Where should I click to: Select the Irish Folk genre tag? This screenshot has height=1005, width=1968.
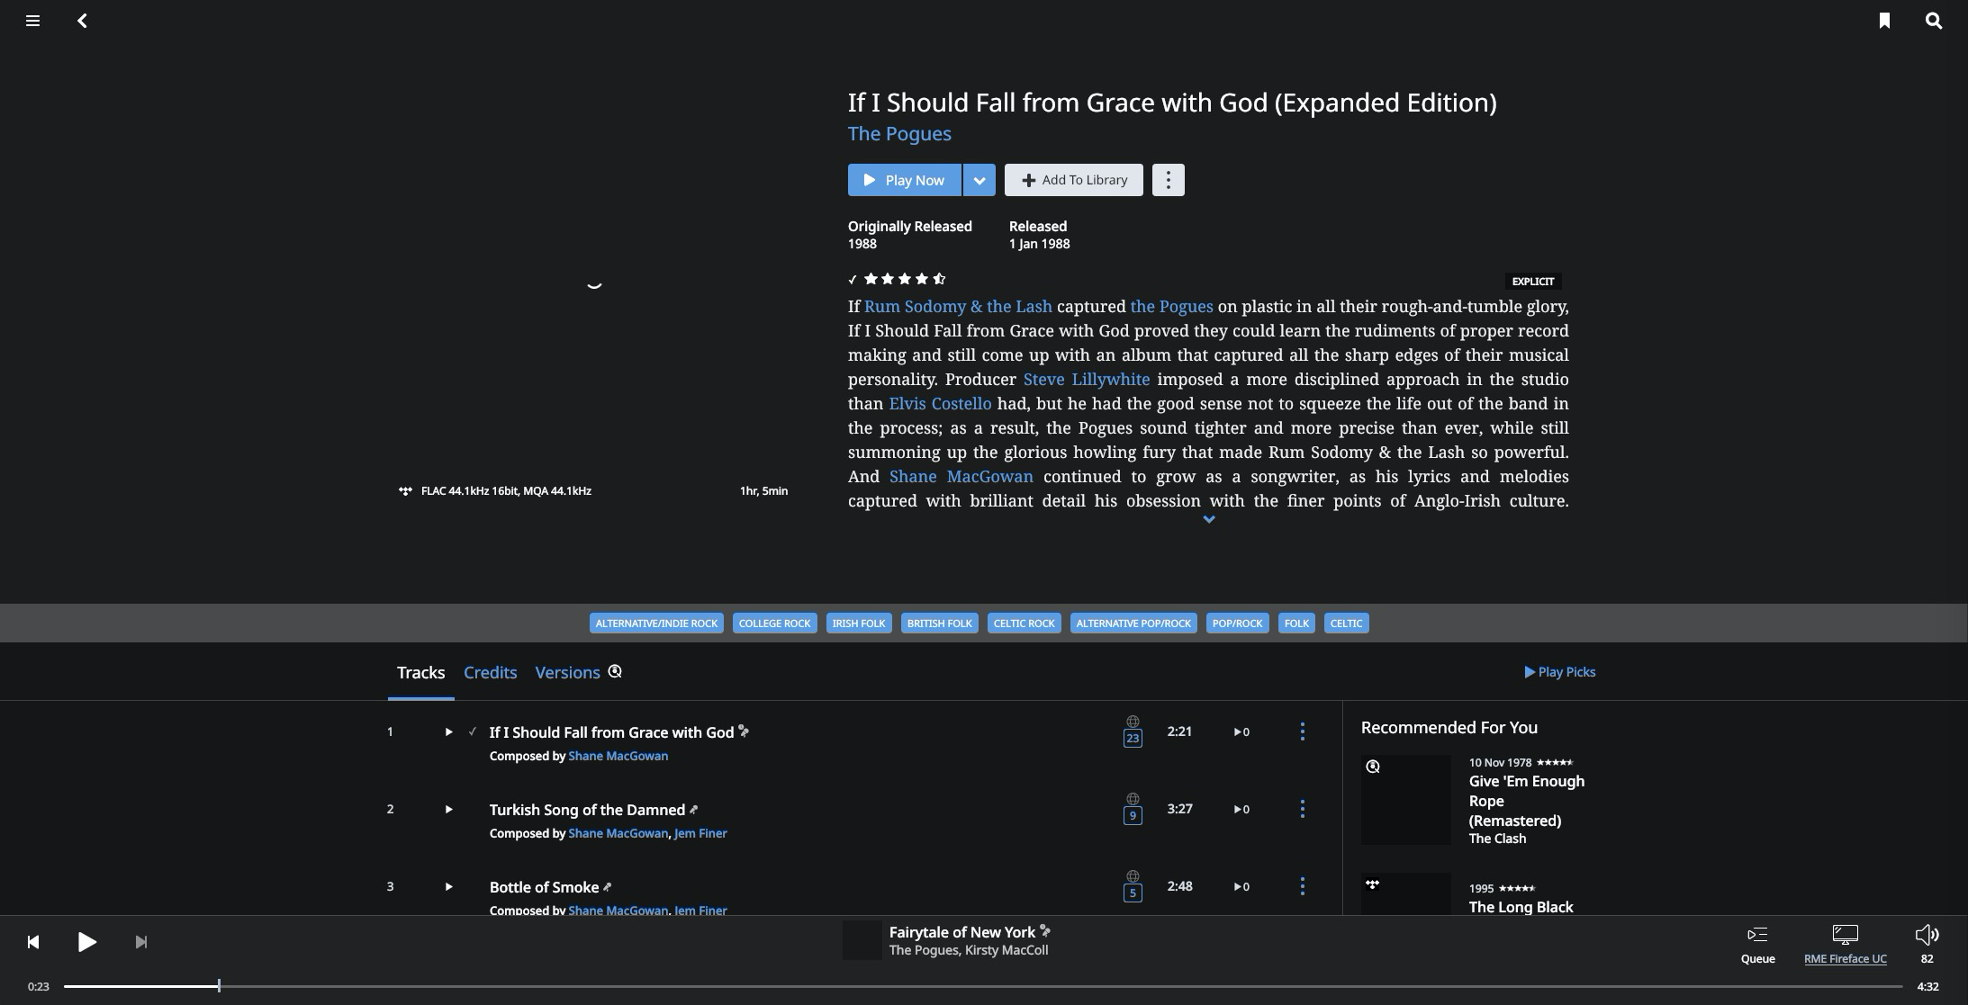click(859, 624)
